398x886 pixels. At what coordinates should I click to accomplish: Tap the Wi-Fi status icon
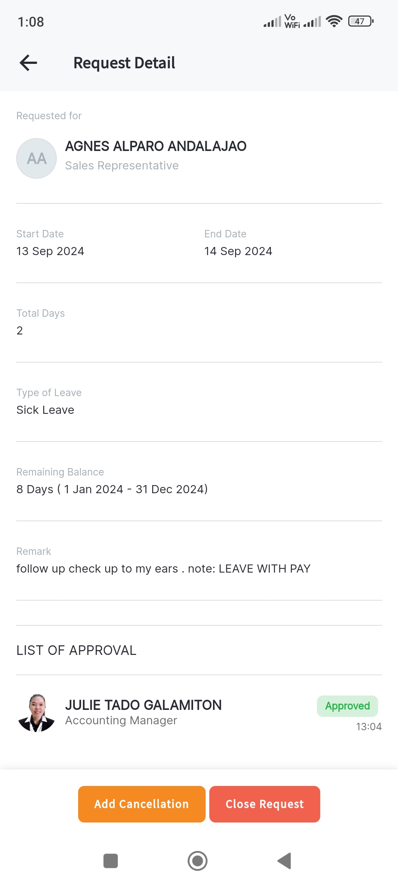coord(334,21)
